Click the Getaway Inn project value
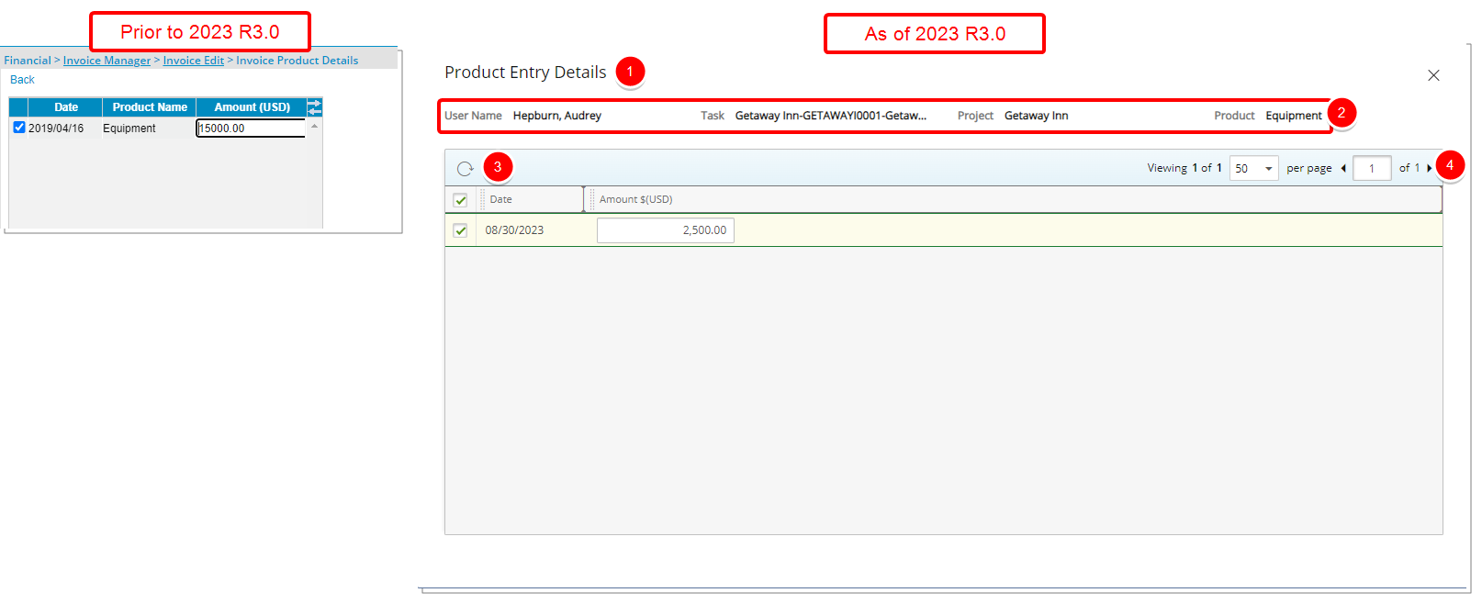This screenshot has height=604, width=1482. coord(1036,116)
